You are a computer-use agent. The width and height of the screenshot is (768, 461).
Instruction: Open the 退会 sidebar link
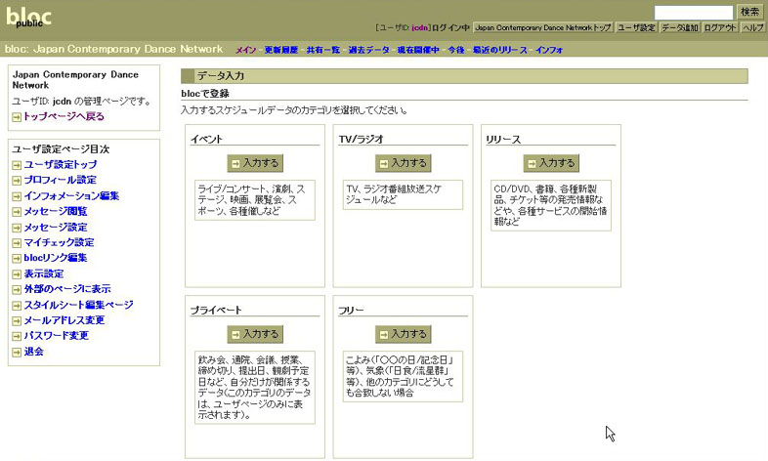(34, 352)
